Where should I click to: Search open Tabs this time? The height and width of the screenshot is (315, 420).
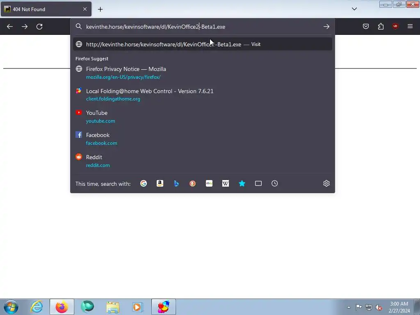tap(258, 183)
